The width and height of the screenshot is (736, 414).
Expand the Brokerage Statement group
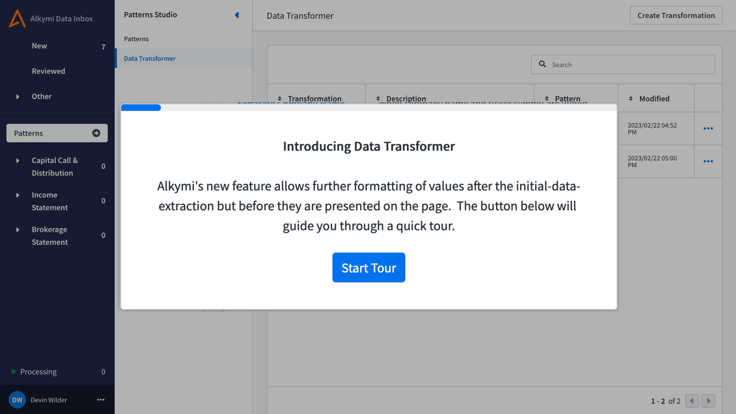click(18, 230)
